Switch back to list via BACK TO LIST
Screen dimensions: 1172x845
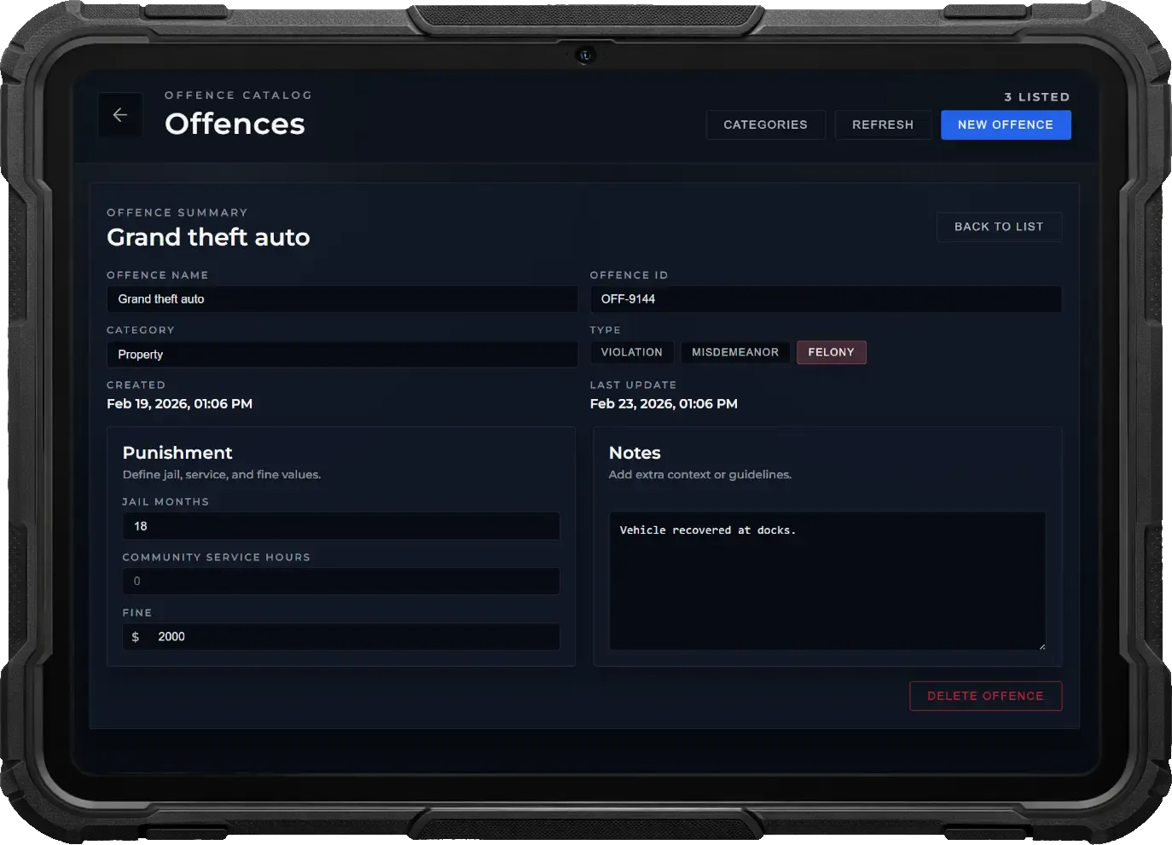click(999, 227)
